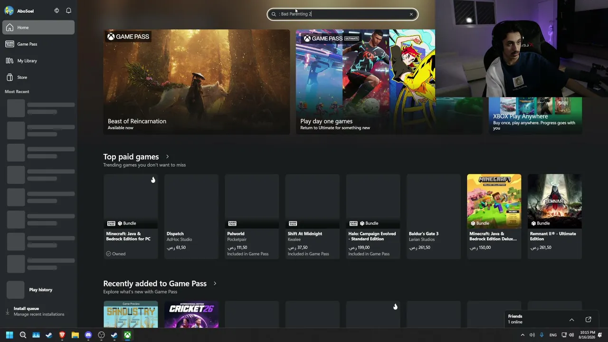Open the Recently added to Game Pass heading

coord(155,284)
